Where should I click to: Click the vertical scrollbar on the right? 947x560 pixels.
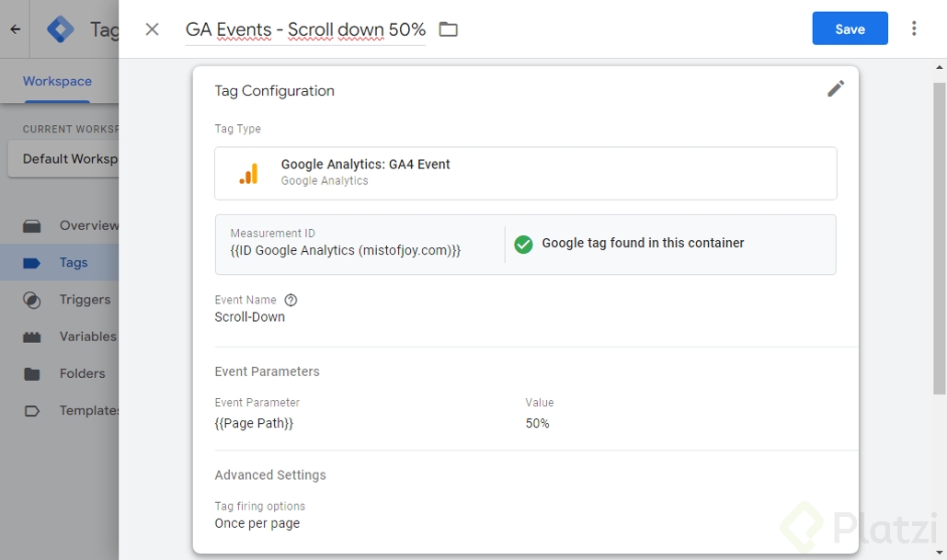[939, 239]
